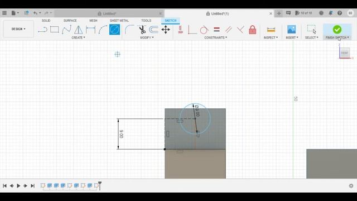Click the Save icon
The image size is (357, 201).
(26, 13)
